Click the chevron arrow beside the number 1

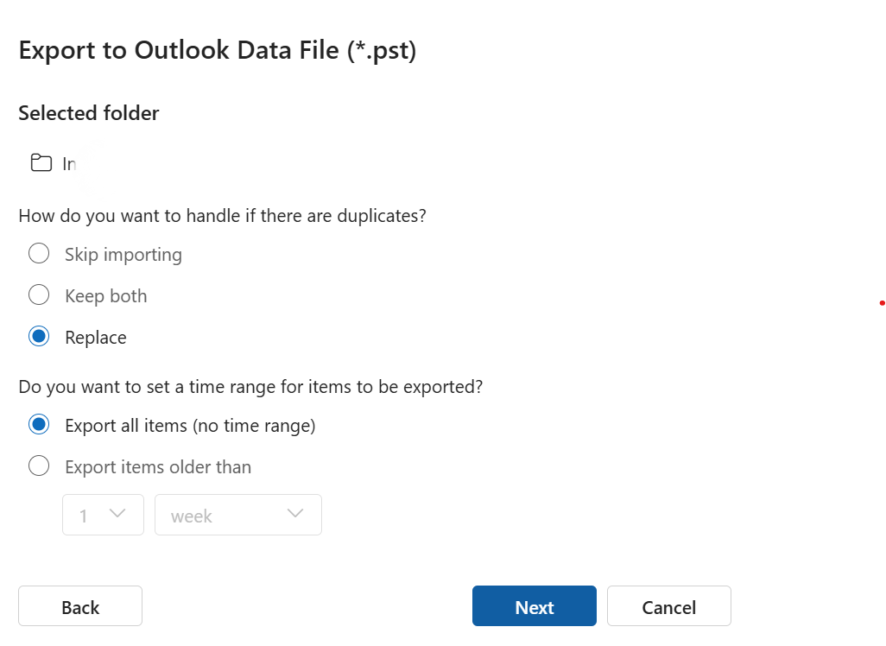[x=117, y=514]
